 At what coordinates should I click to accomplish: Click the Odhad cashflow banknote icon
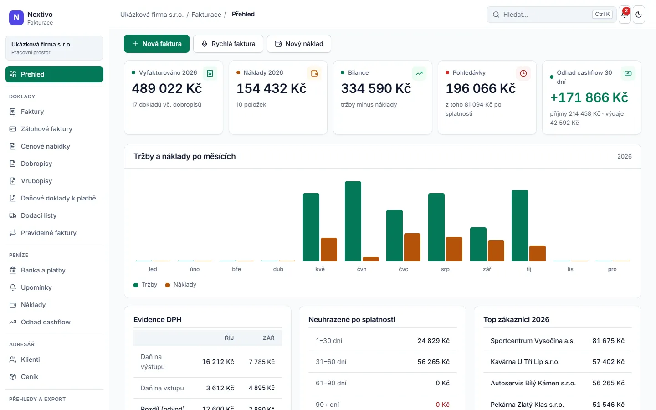point(628,73)
